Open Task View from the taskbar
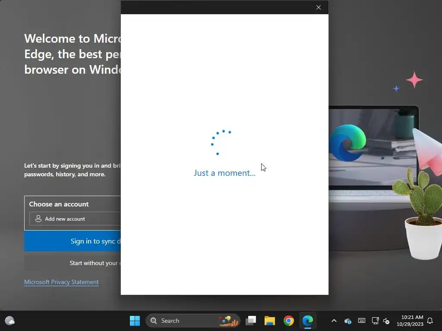The width and height of the screenshot is (442, 331). [x=251, y=321]
